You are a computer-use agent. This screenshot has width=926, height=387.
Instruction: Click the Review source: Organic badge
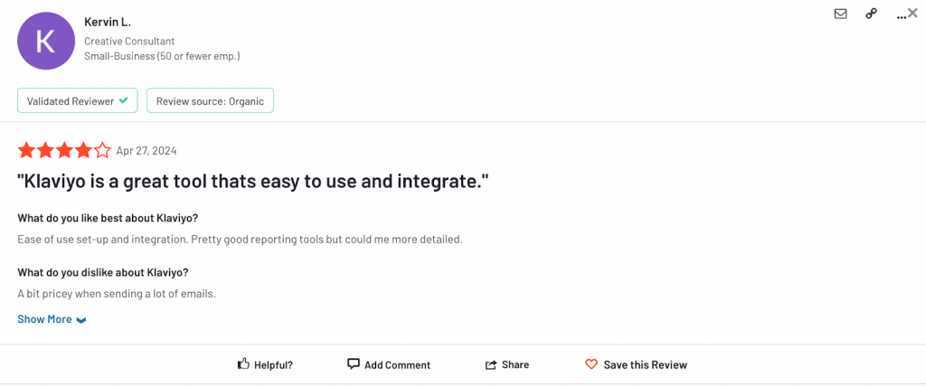[x=210, y=100]
